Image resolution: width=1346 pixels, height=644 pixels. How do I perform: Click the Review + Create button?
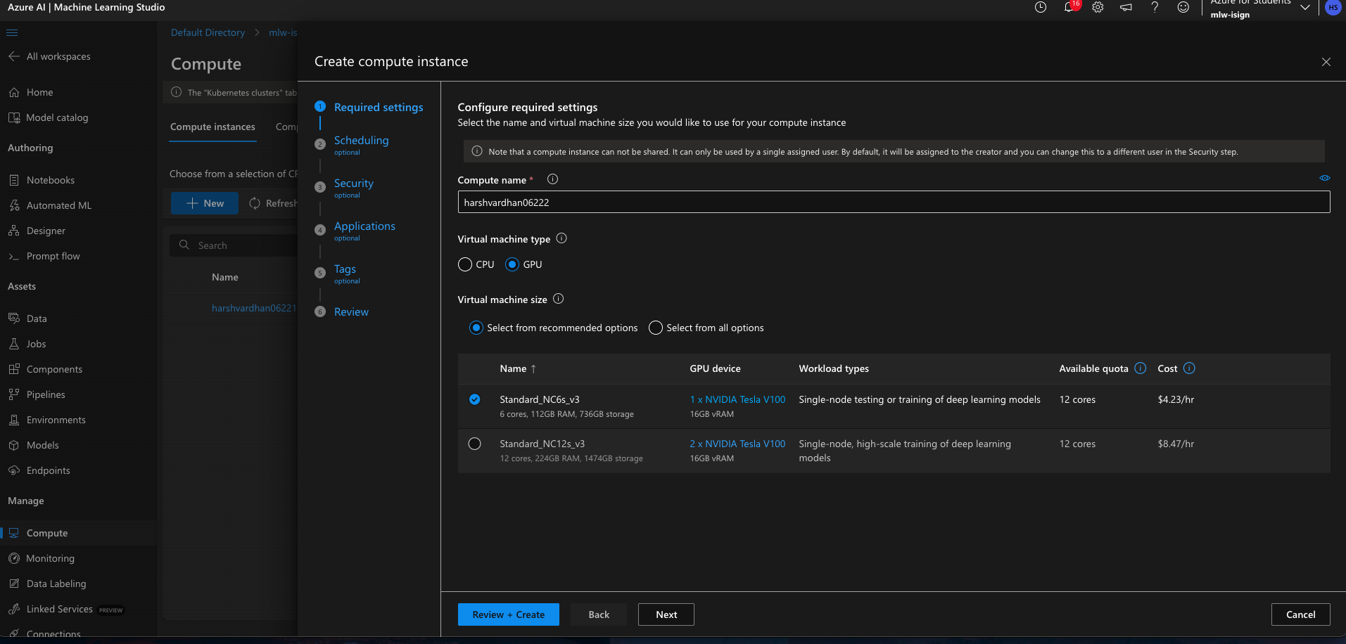[508, 614]
